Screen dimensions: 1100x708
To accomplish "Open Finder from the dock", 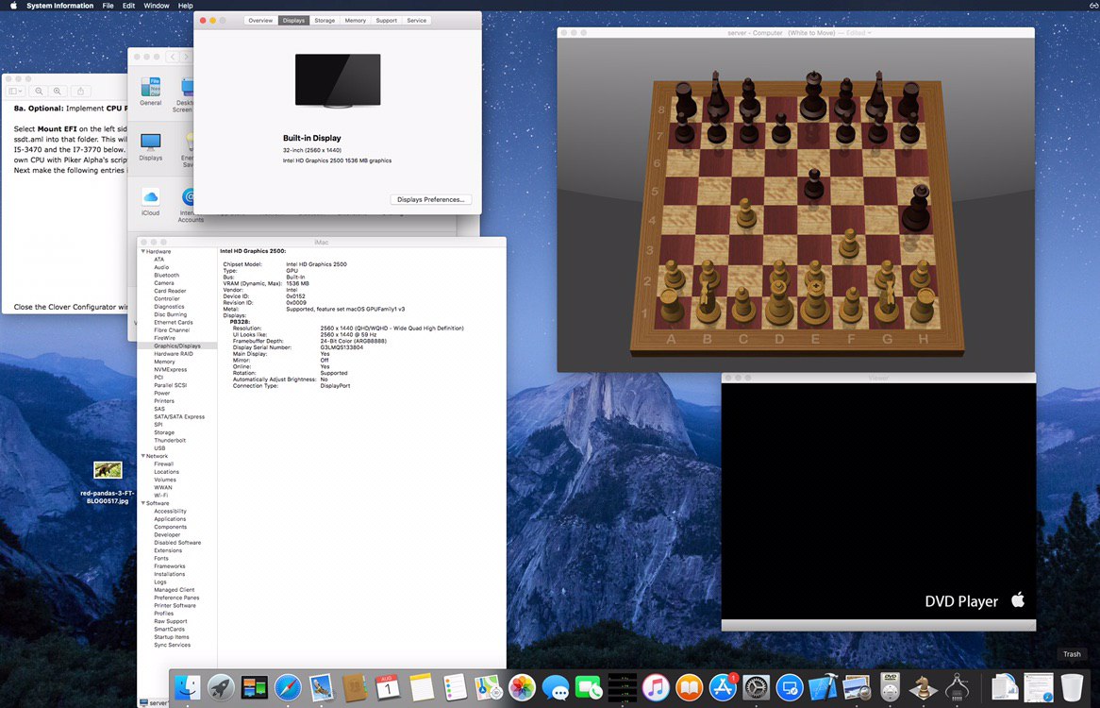I will (x=187, y=687).
